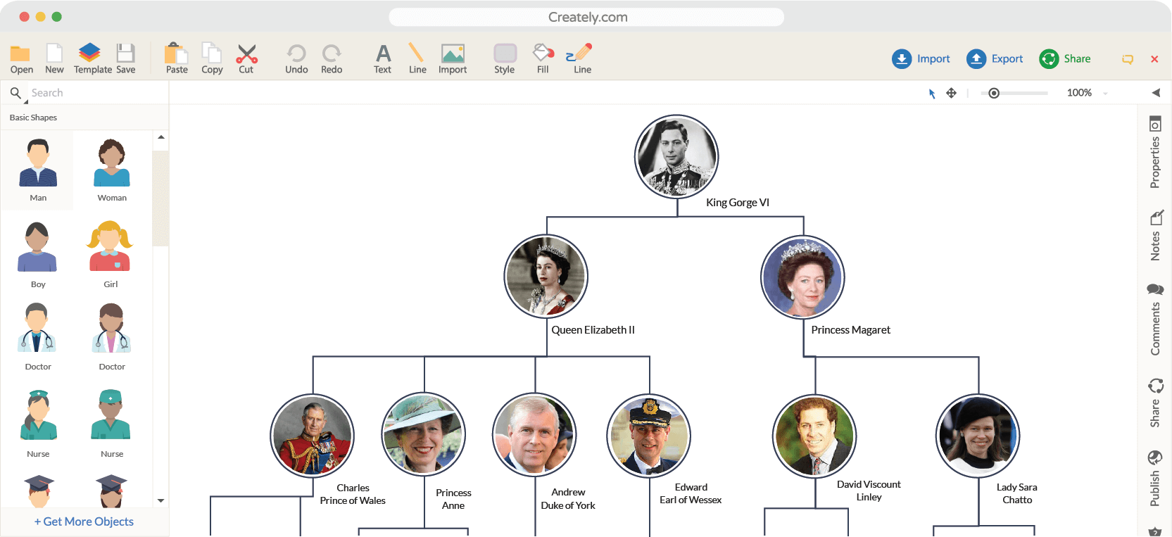Click the blue Export button

click(995, 59)
